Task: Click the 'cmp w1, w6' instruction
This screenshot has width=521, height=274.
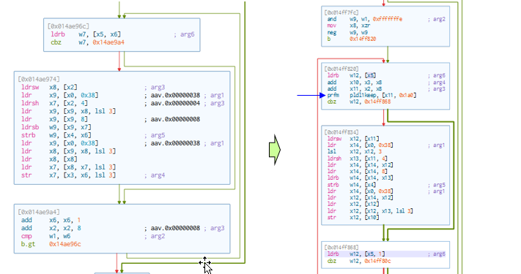Action: (x=46, y=236)
